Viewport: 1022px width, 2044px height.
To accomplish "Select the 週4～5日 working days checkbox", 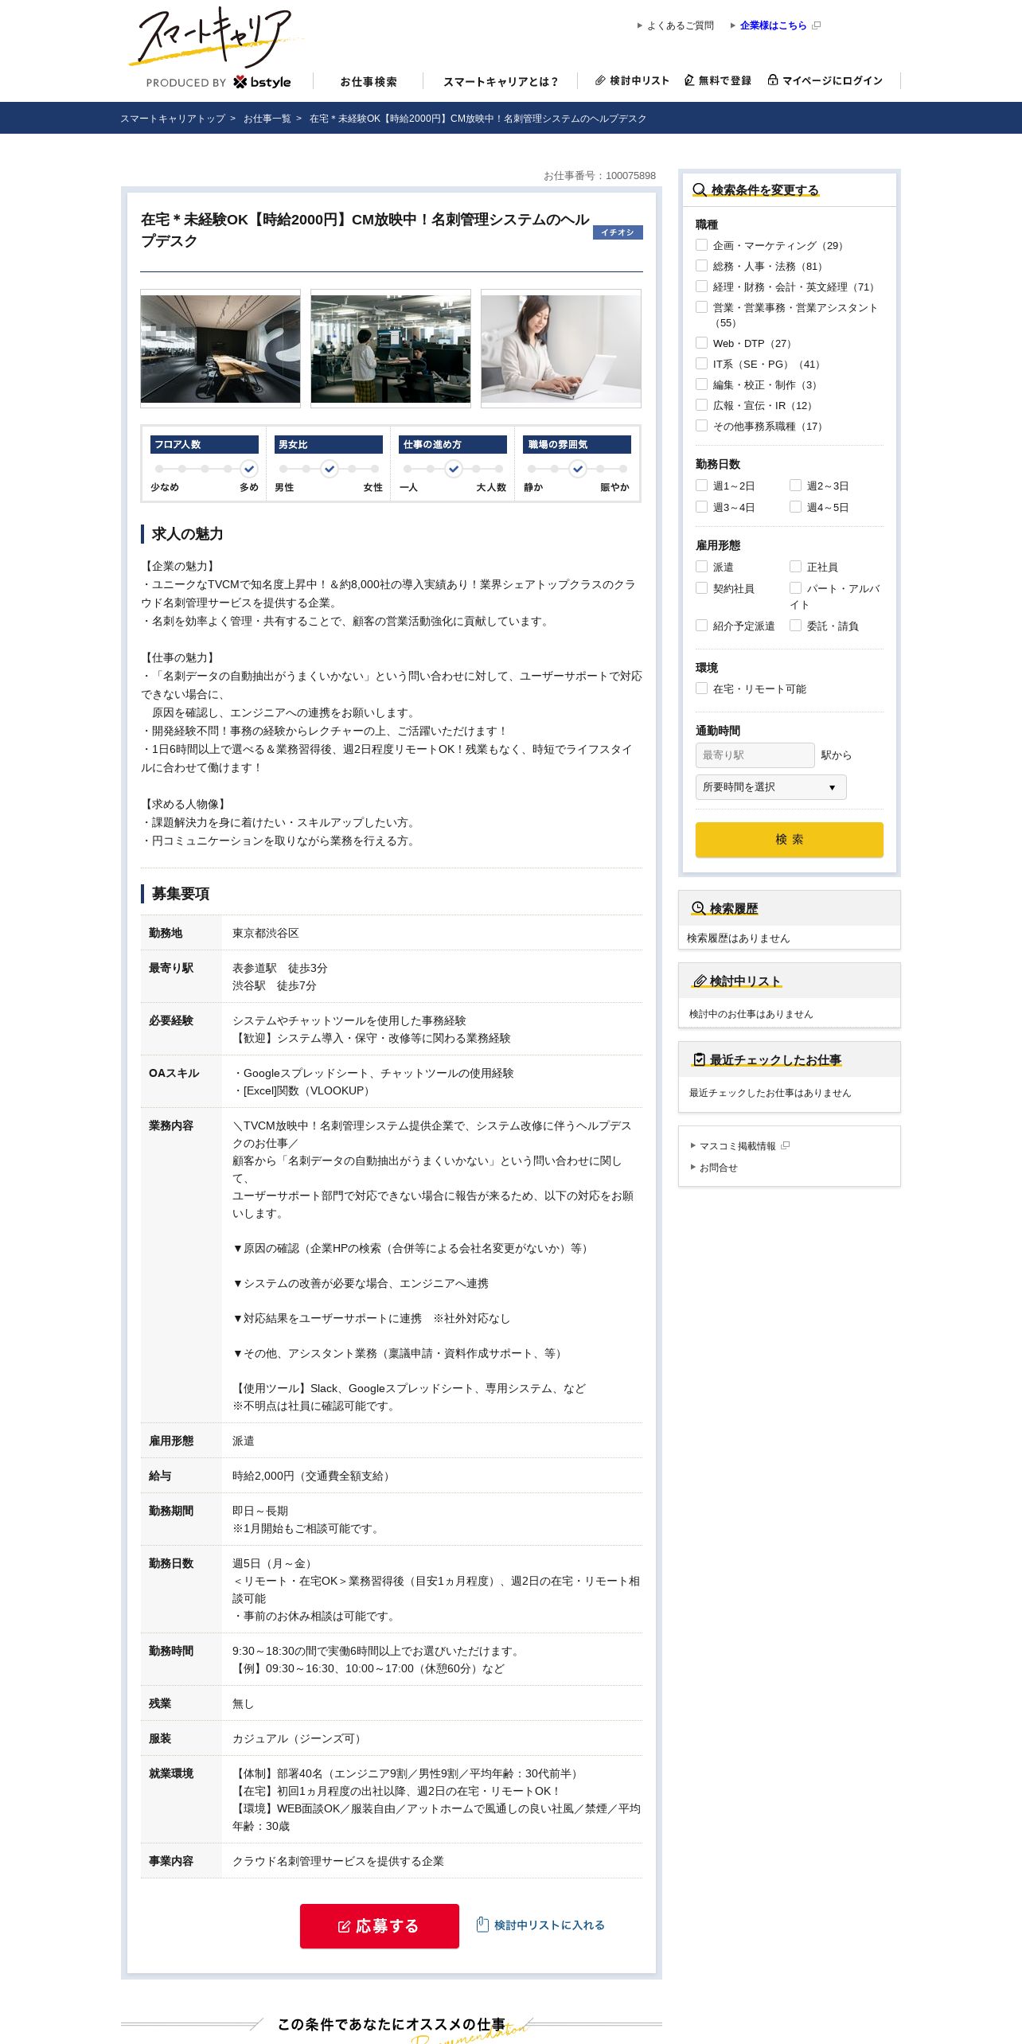I will click(x=795, y=507).
